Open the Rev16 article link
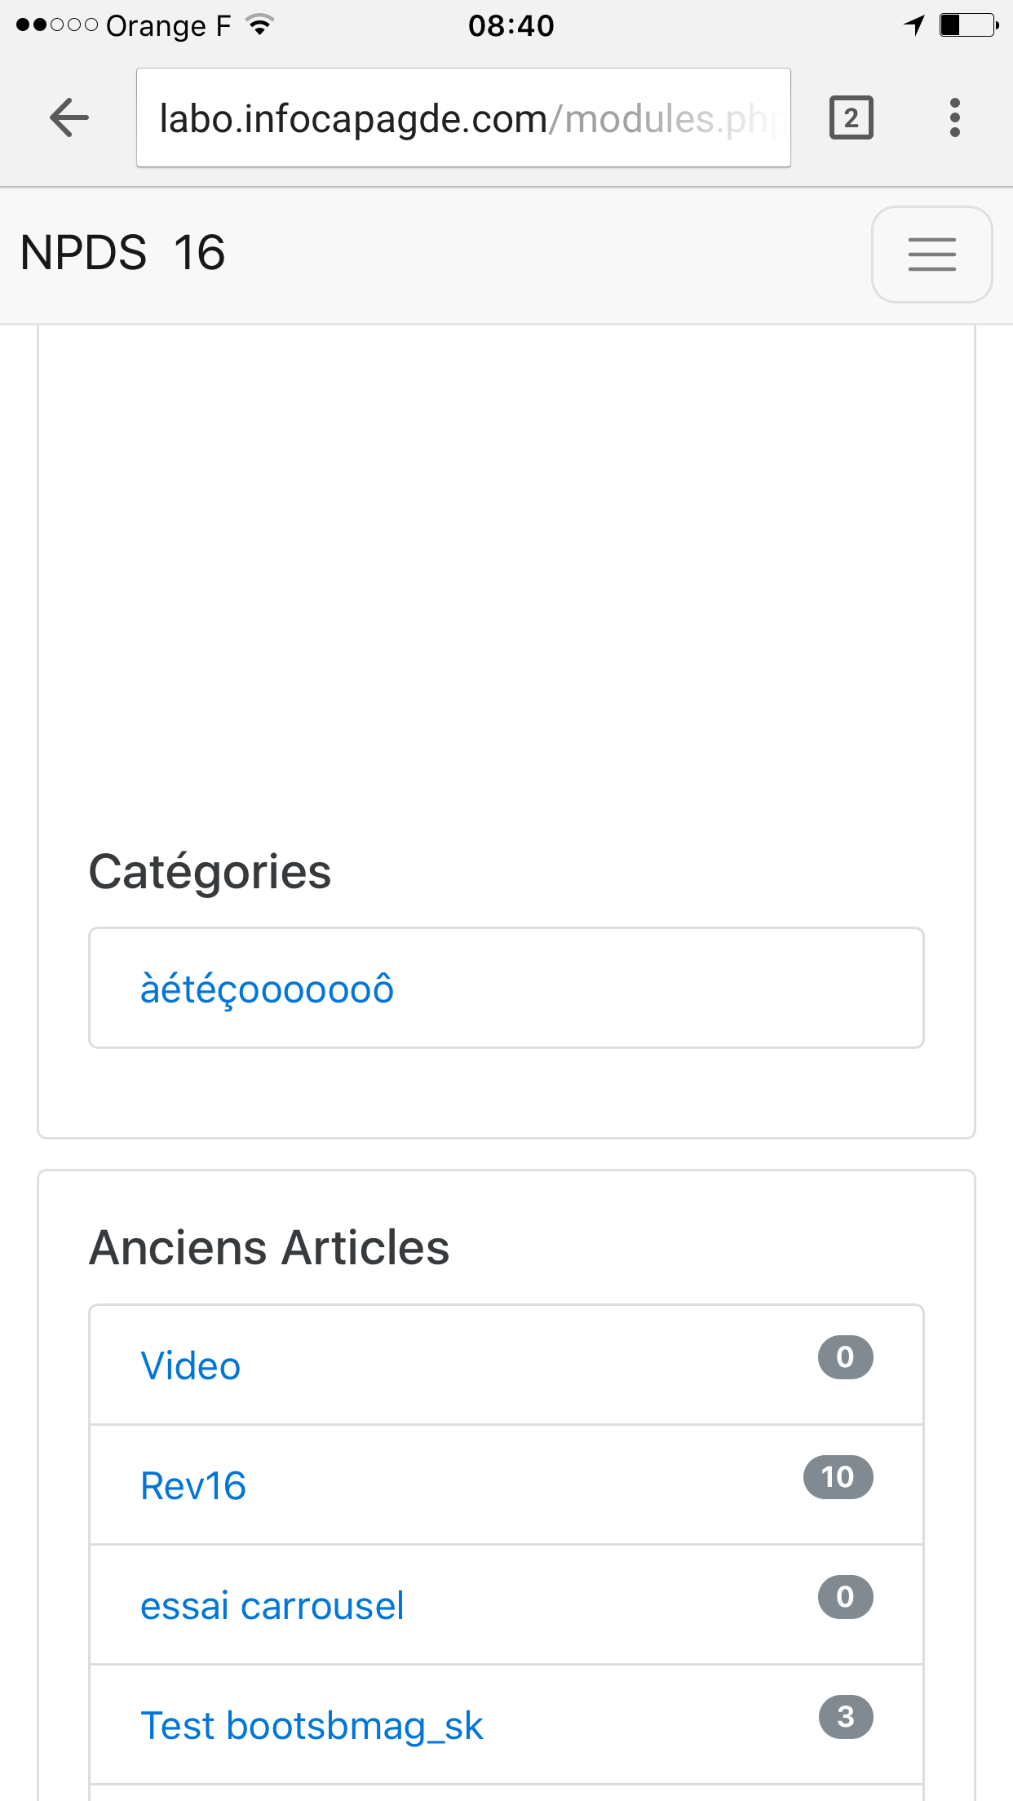Viewport: 1013px width, 1801px height. pyautogui.click(x=193, y=1486)
